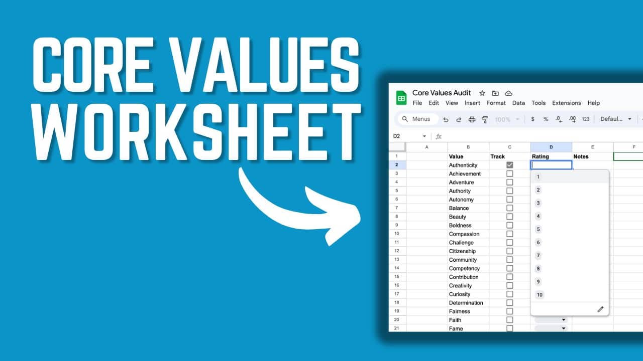Check the Track box next to Creativity
Viewport: 643px width, 361px height.
[510, 285]
